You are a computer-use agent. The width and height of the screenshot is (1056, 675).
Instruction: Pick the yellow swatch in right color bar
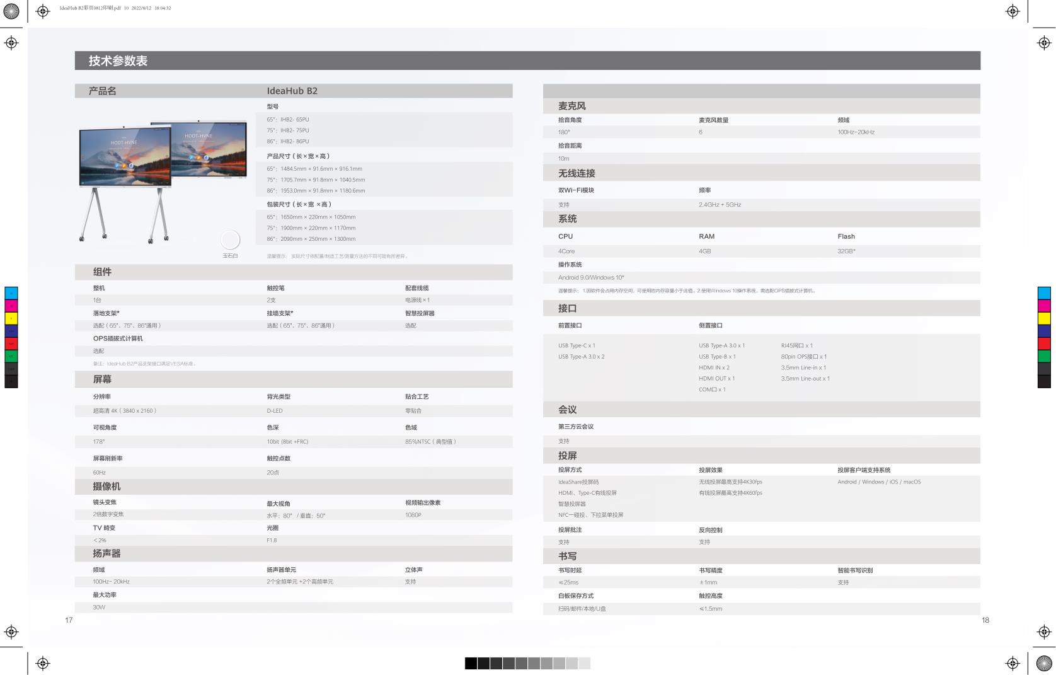tap(1044, 318)
